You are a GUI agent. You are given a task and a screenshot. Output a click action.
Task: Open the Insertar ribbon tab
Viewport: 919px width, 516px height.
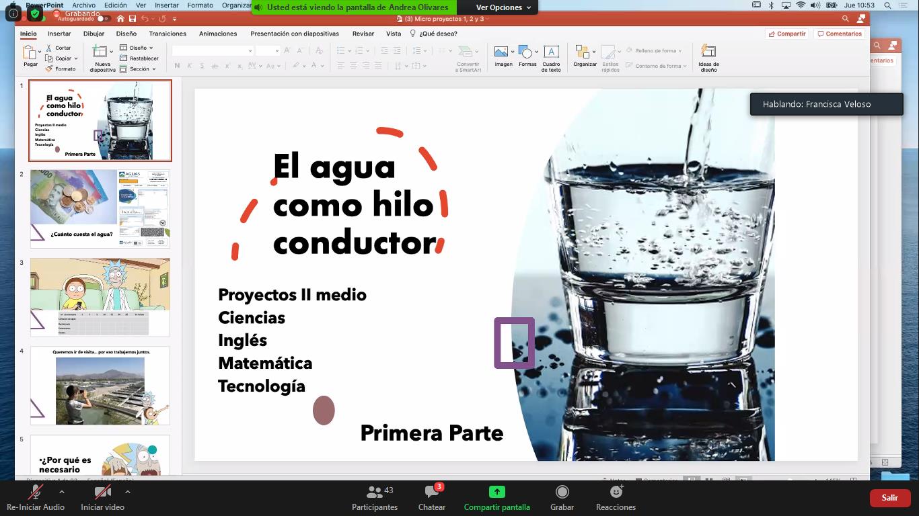(59, 34)
